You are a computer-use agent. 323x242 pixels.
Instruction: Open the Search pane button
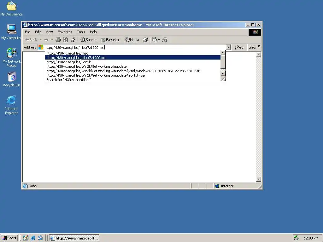point(88,40)
